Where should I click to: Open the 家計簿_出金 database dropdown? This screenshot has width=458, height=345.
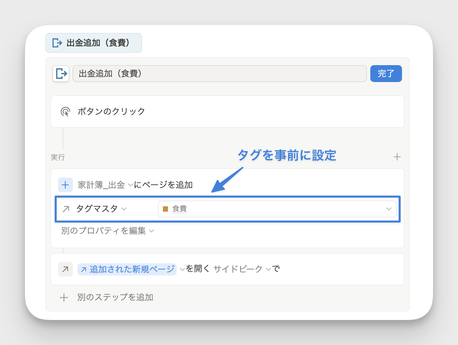(x=105, y=185)
